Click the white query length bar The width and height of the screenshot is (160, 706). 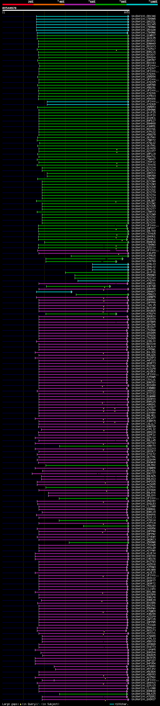tap(66, 10)
